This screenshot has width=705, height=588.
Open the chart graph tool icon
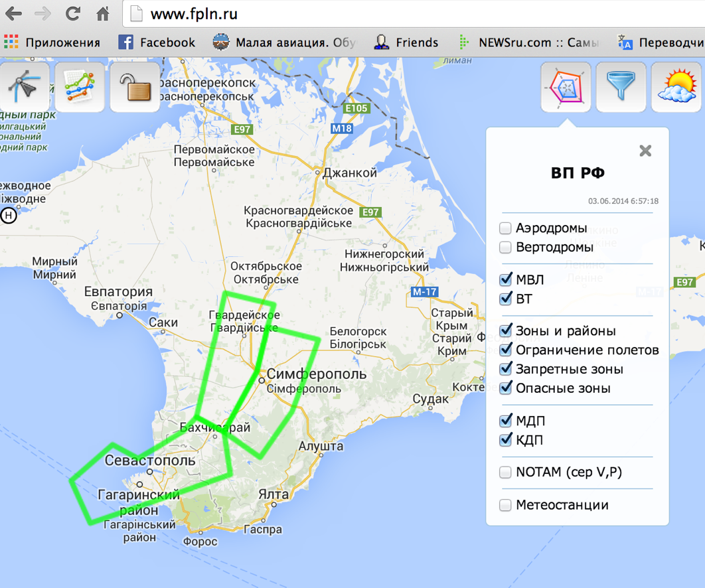[80, 87]
